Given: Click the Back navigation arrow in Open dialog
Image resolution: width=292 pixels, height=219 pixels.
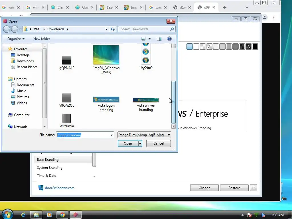Looking at the screenshot, I should click(7, 29).
